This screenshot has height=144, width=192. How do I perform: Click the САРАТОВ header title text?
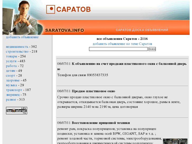[x=73, y=9]
